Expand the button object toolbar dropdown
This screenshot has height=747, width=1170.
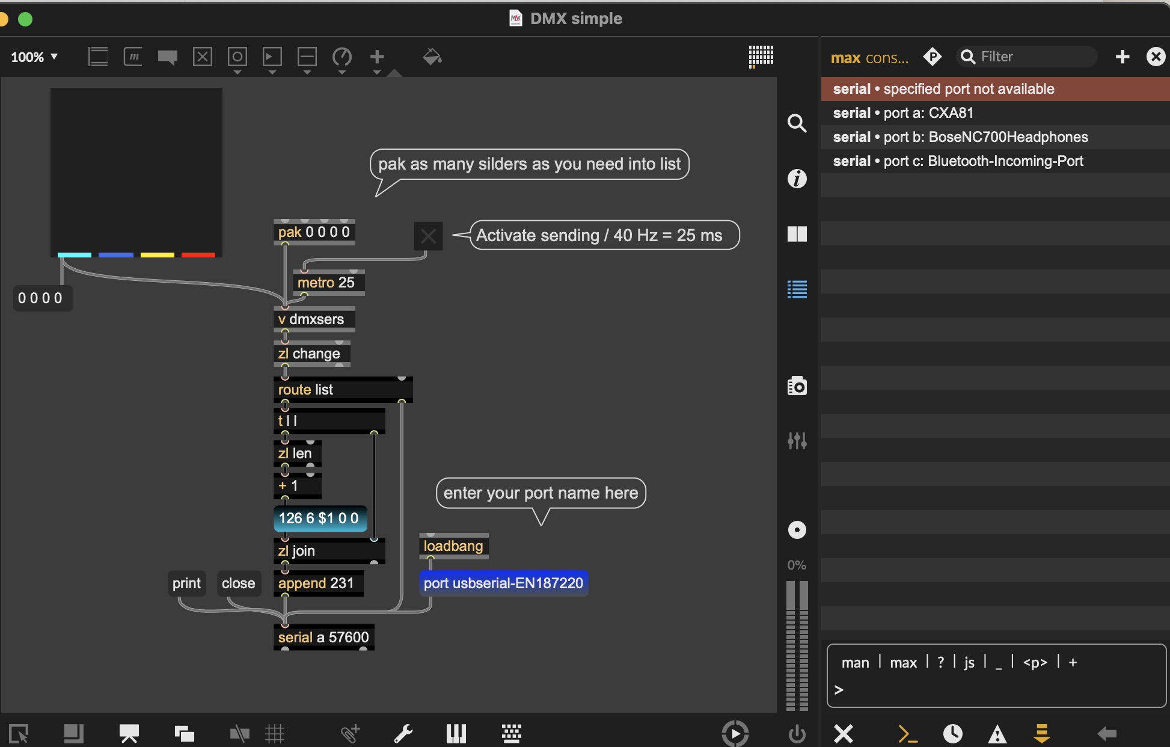coord(237,72)
